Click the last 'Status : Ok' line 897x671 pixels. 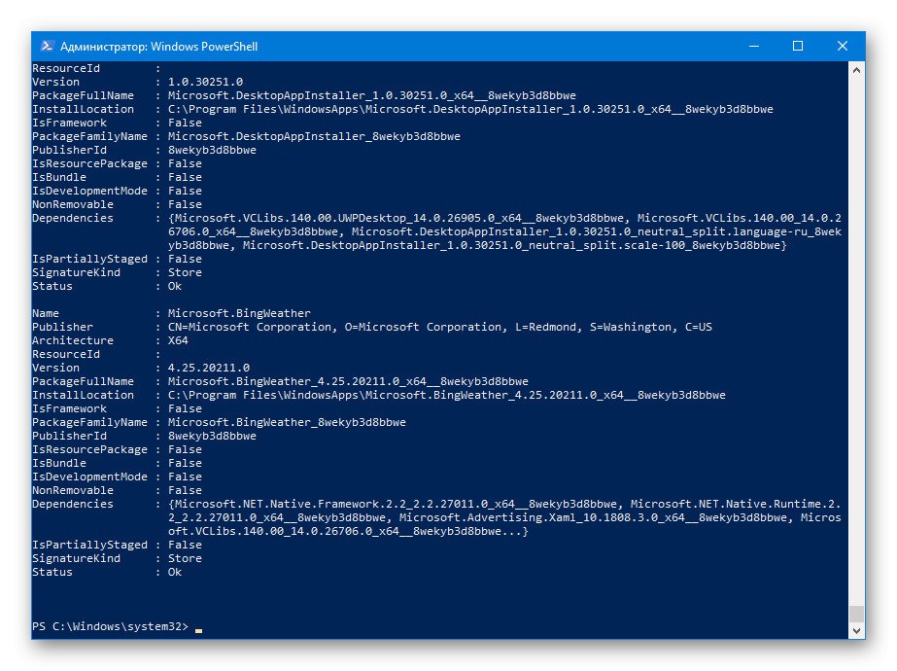click(106, 572)
